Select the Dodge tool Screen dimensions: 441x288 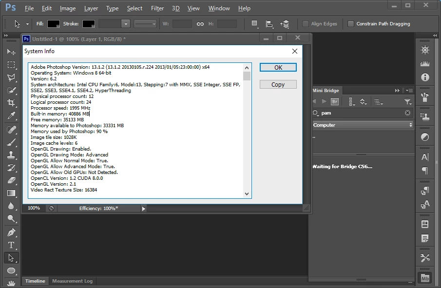click(x=11, y=218)
